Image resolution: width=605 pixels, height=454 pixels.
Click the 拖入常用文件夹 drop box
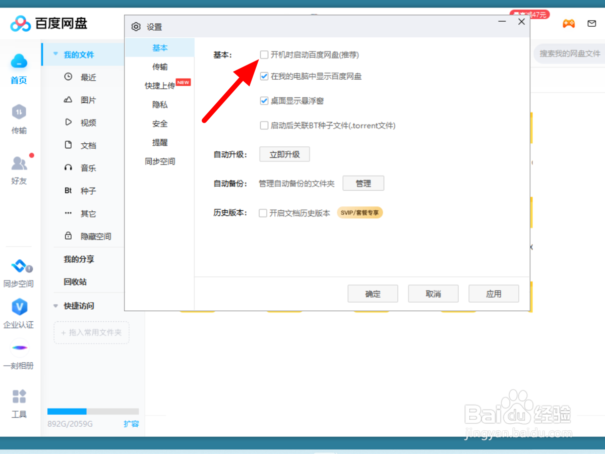pos(91,333)
